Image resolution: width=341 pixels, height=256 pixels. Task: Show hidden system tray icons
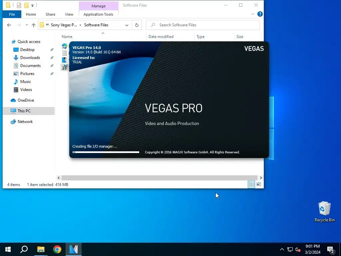coord(282,249)
